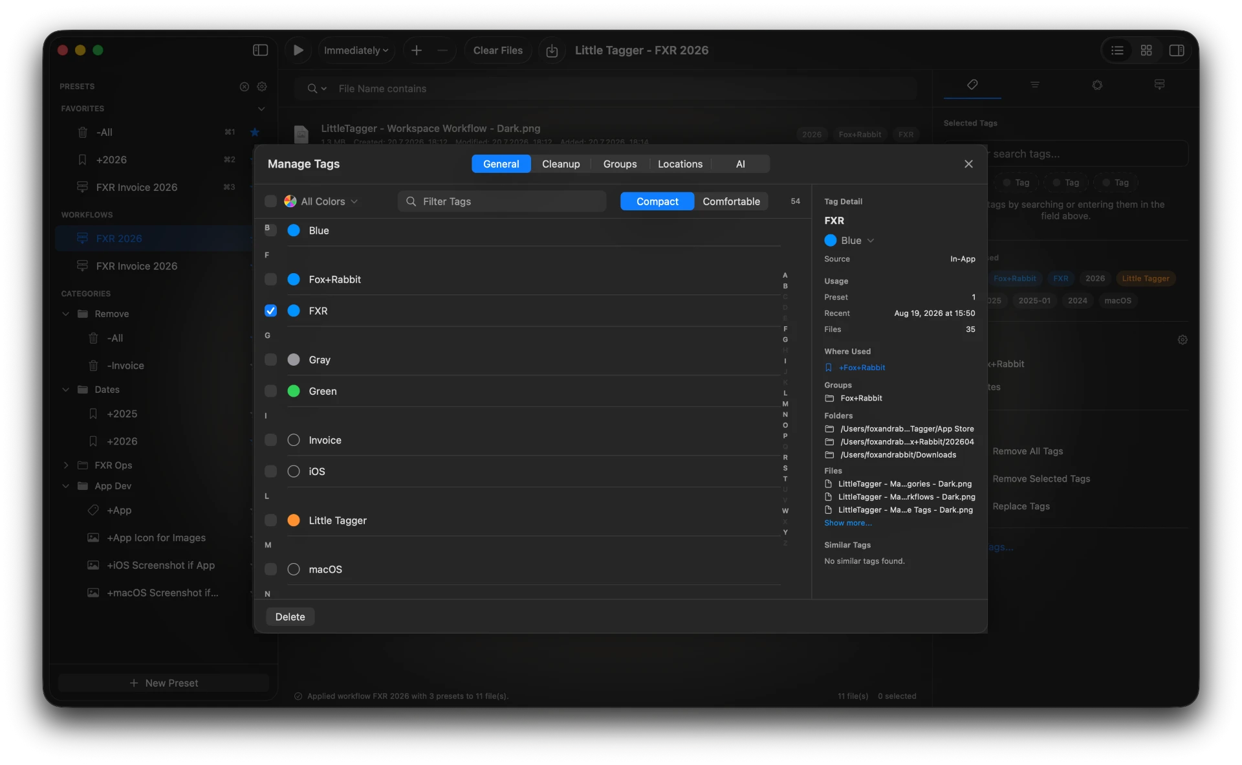The height and width of the screenshot is (765, 1242).
Task: Open presets settings gear icon
Action: pyautogui.click(x=262, y=86)
